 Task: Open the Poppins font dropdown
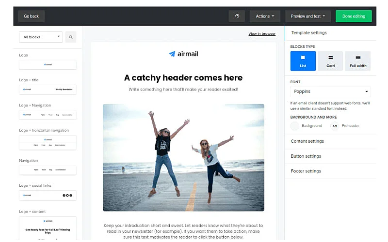click(x=330, y=91)
